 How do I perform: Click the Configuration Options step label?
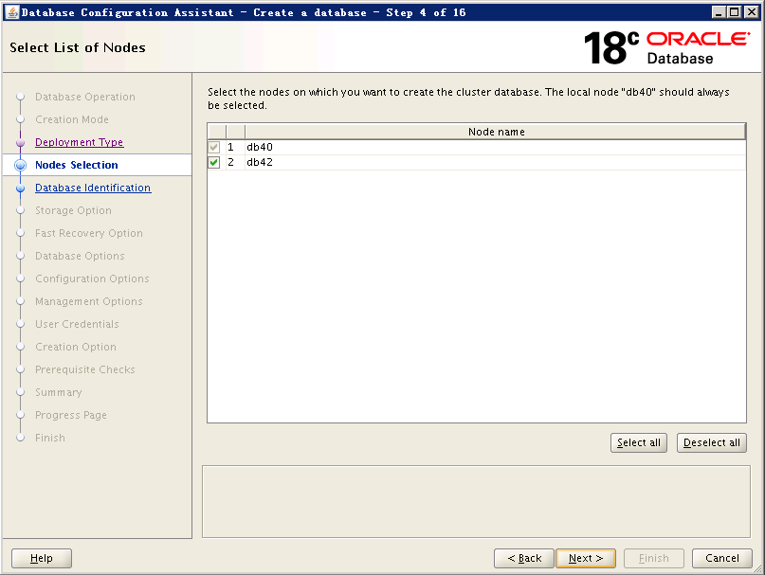point(92,279)
